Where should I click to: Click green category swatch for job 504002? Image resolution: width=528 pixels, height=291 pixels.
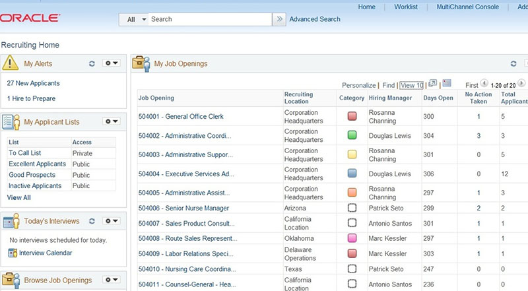pyautogui.click(x=352, y=135)
